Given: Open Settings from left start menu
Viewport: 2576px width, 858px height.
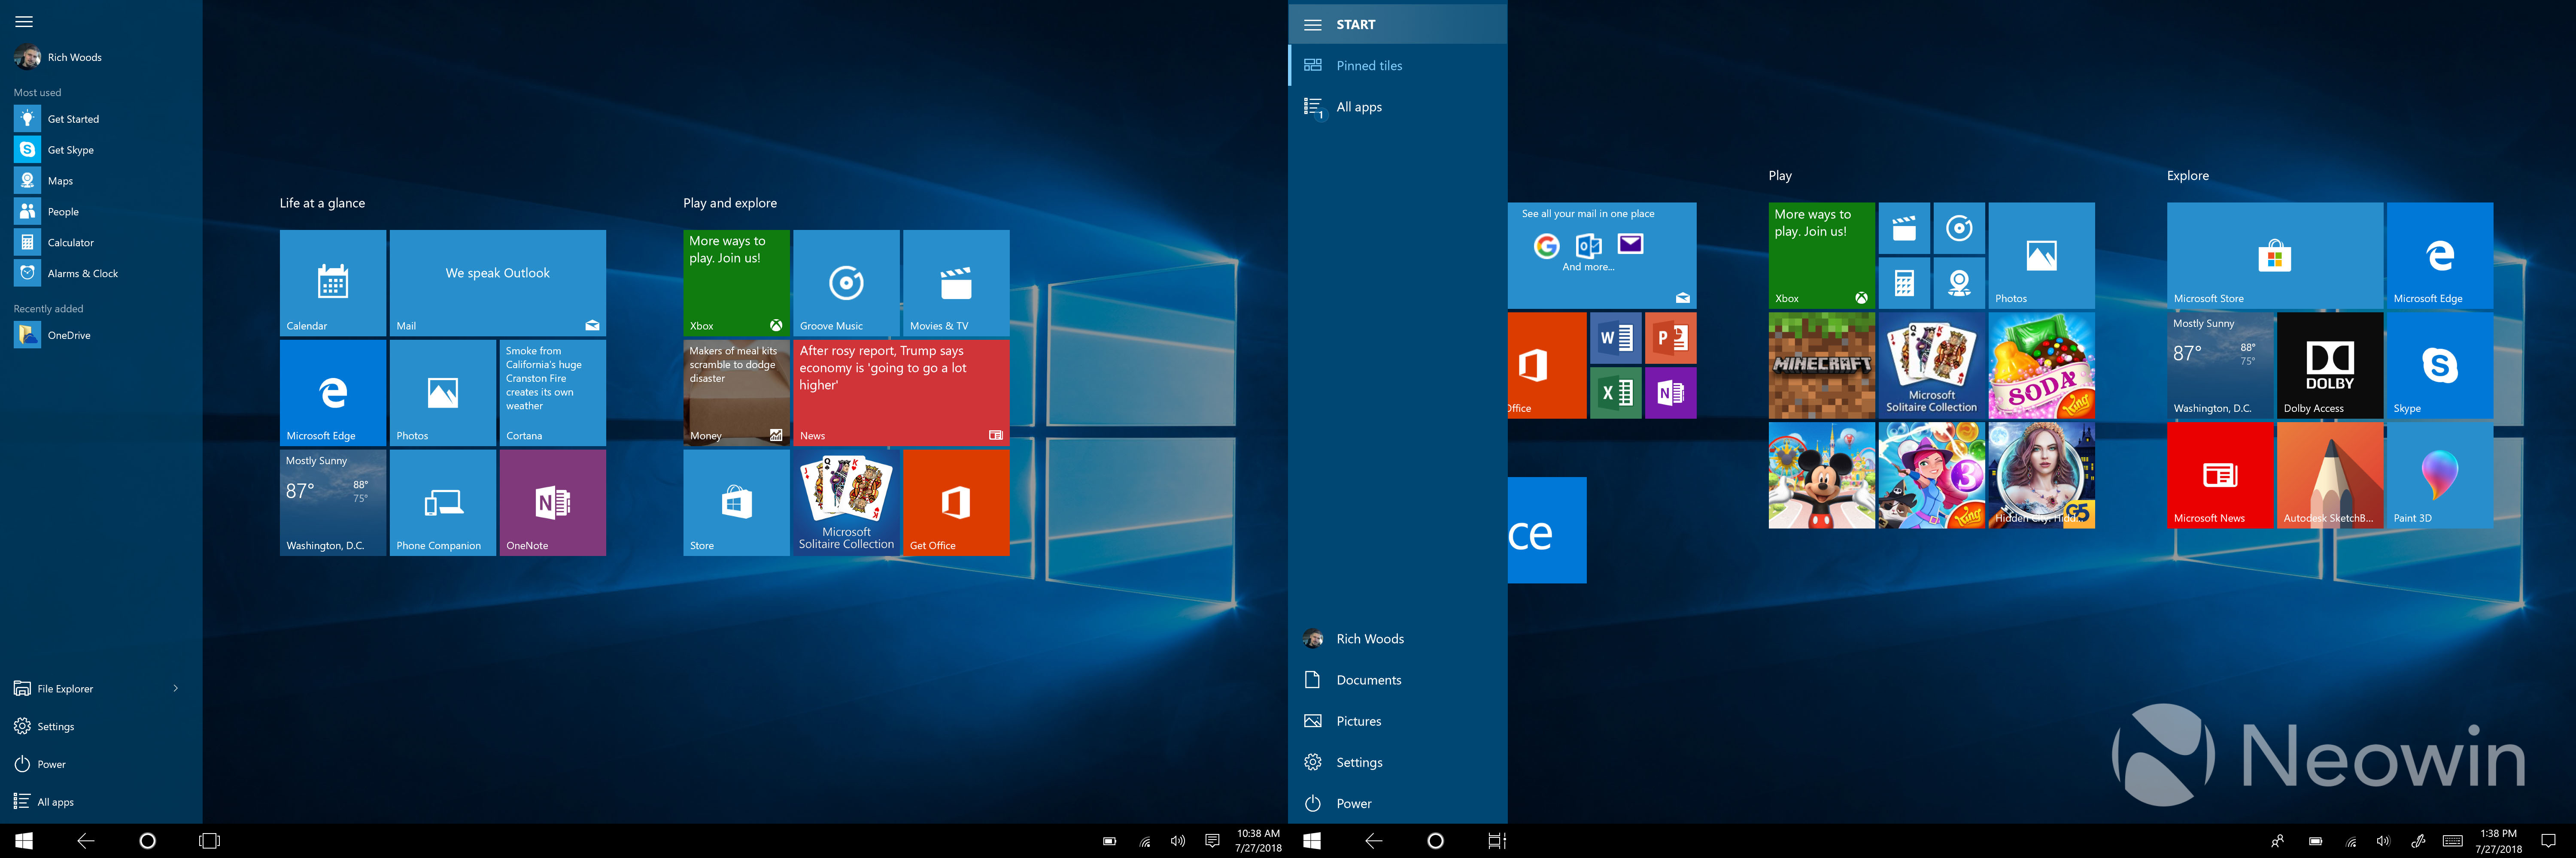Looking at the screenshot, I should click(55, 726).
